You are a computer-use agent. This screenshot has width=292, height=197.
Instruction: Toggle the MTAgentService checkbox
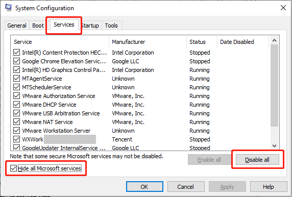(x=16, y=79)
